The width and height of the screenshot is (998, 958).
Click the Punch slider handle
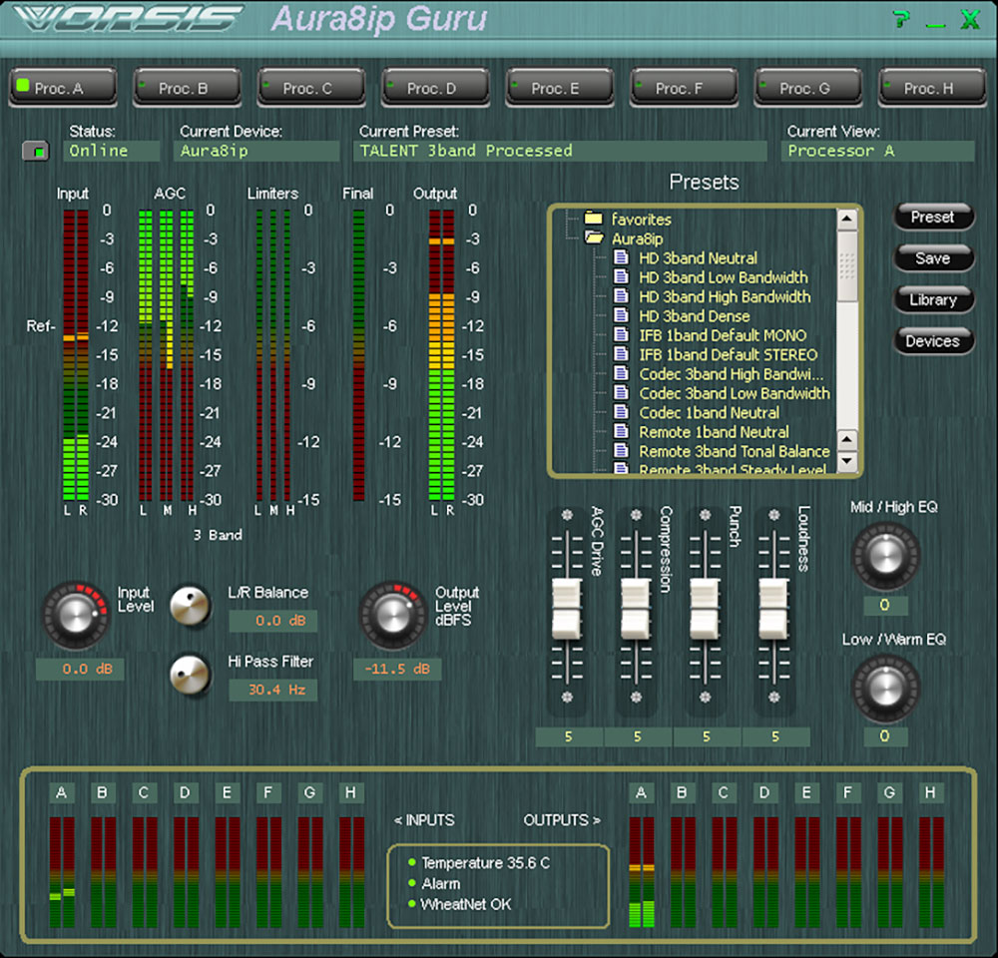coord(705,609)
